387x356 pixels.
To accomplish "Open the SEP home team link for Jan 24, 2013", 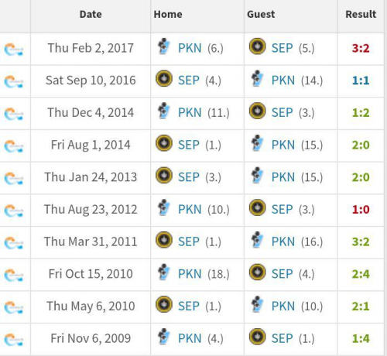I will (189, 177).
